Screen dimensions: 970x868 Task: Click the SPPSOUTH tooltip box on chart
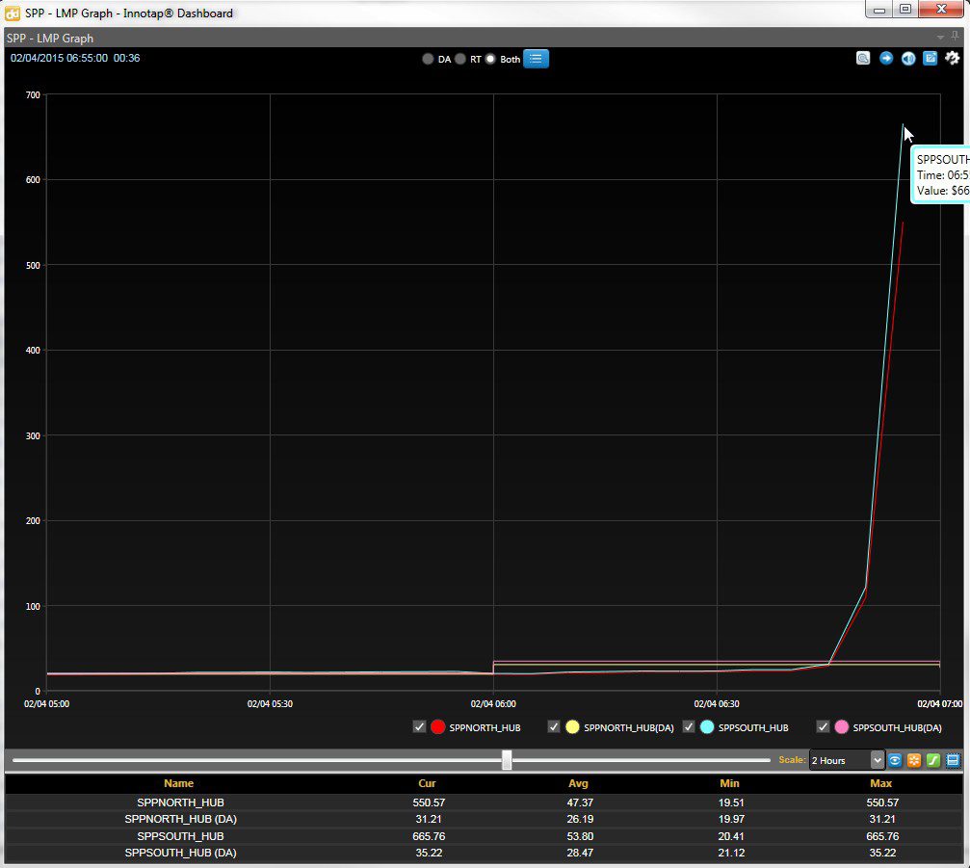940,175
